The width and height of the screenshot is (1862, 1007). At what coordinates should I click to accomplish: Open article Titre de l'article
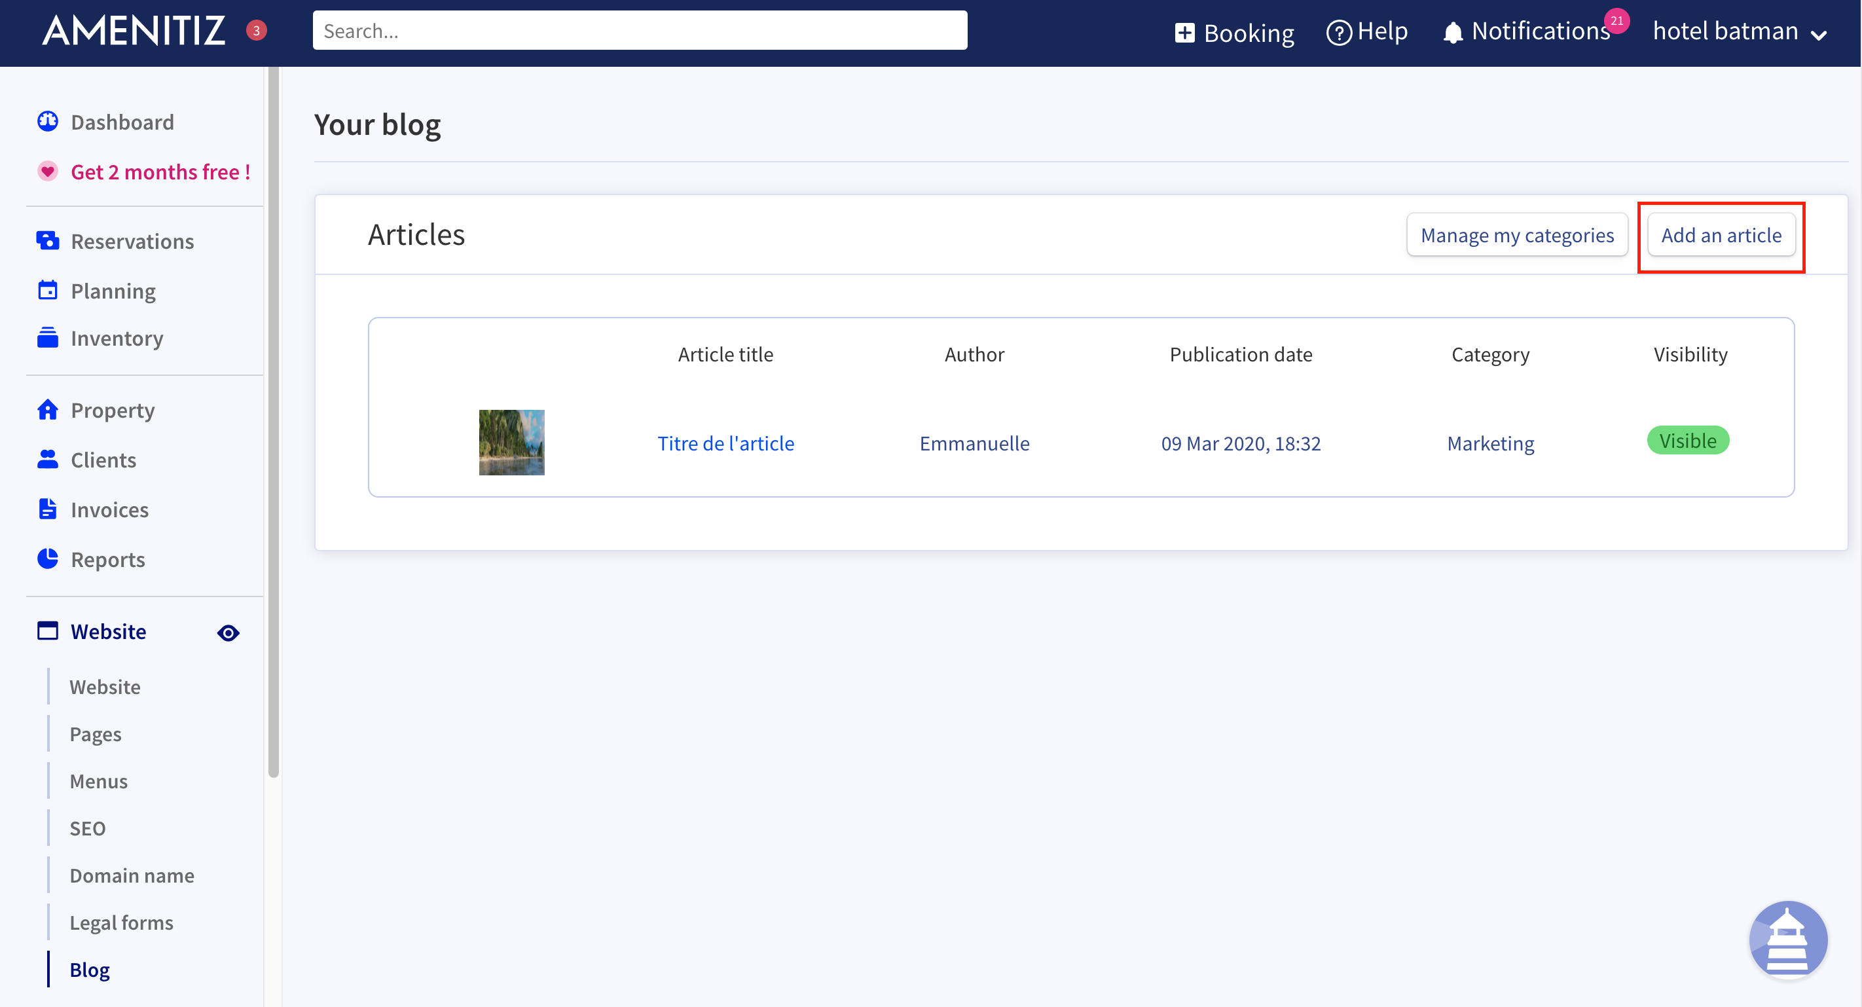[725, 443]
